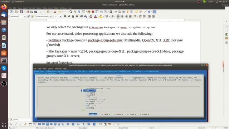
Task: Click the Insert Chart red circle icon
Action: (93, 12)
